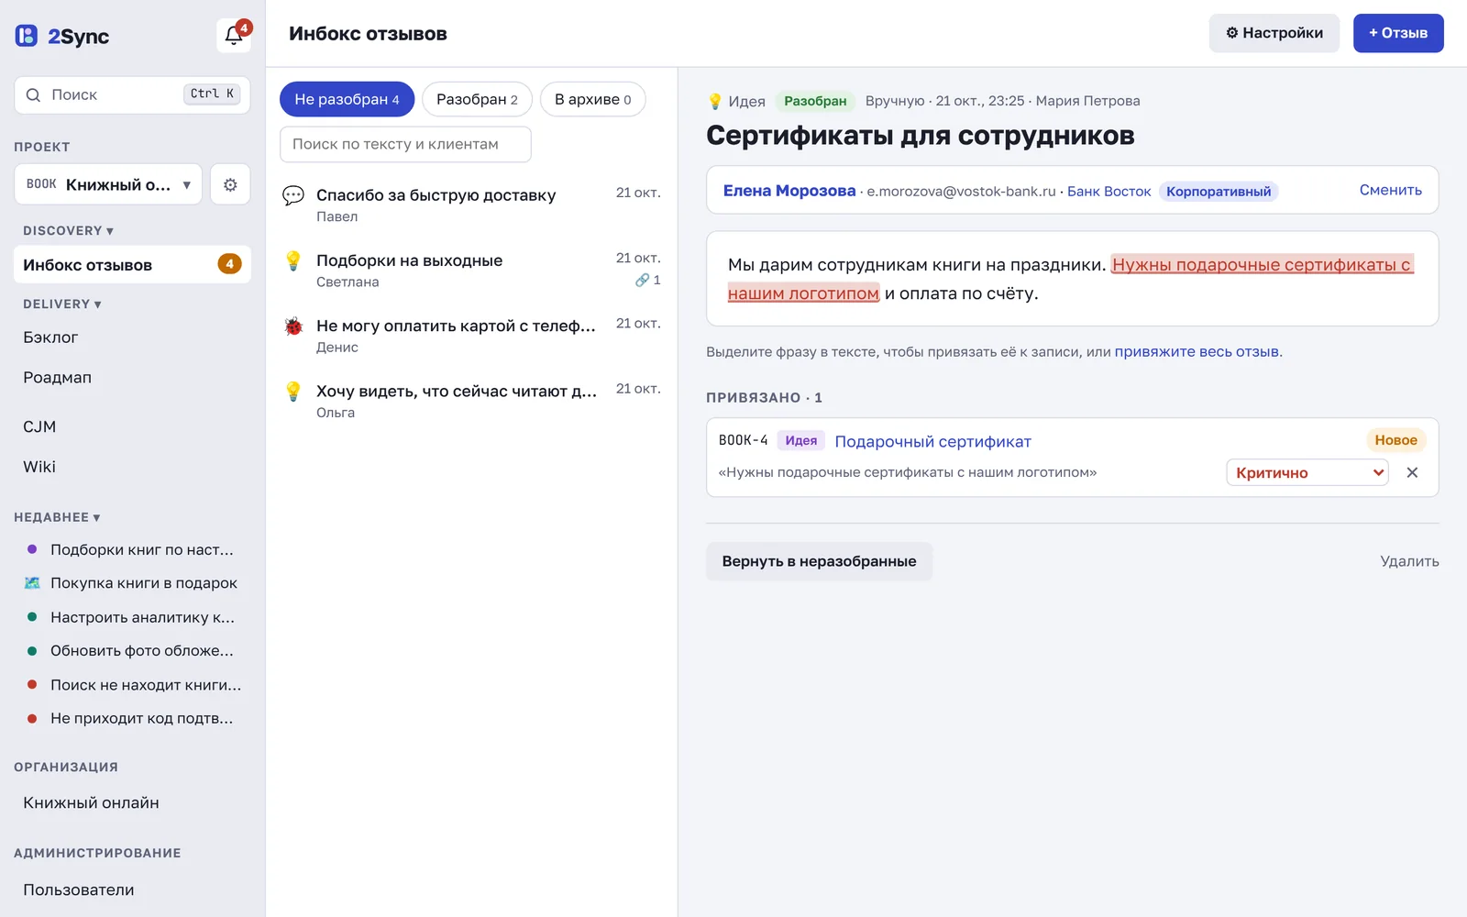Collapse the DELIVERY section
The width and height of the screenshot is (1467, 917).
pos(62,304)
